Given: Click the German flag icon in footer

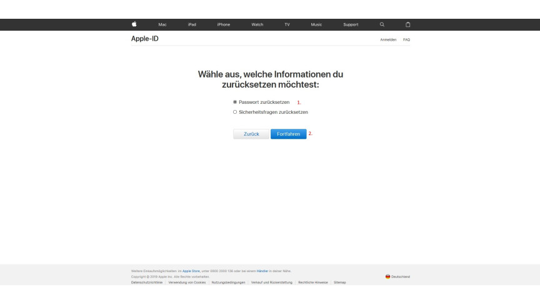Looking at the screenshot, I should pos(387,276).
